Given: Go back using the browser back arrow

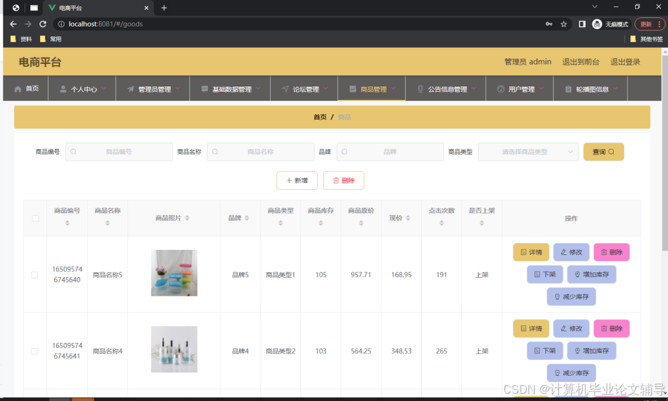Looking at the screenshot, I should [x=13, y=25].
